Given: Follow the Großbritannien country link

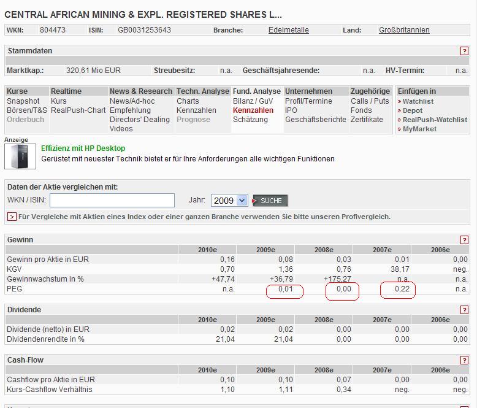Looking at the screenshot, I should tap(404, 30).
